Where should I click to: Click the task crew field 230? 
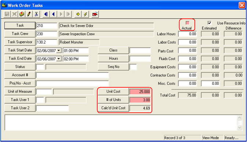coord(47,34)
